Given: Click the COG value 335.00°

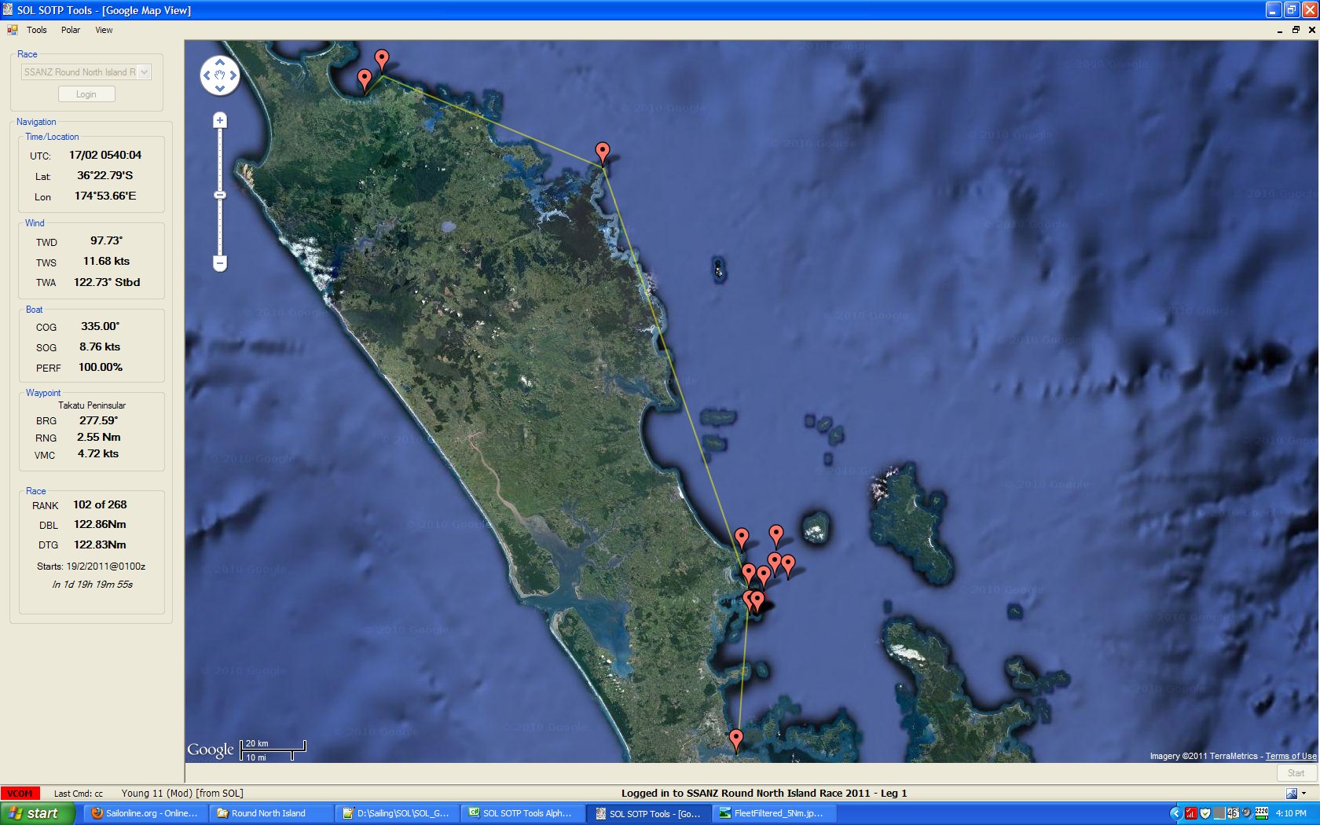Looking at the screenshot, I should pyautogui.click(x=100, y=326).
